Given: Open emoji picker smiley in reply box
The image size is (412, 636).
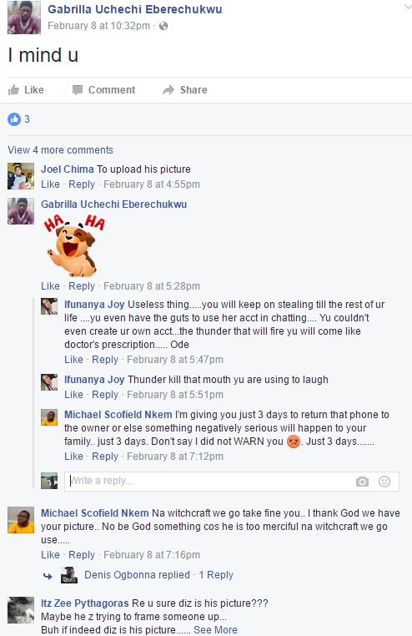Looking at the screenshot, I should 384,482.
